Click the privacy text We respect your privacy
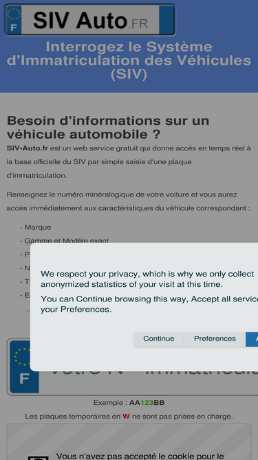 [147, 279]
